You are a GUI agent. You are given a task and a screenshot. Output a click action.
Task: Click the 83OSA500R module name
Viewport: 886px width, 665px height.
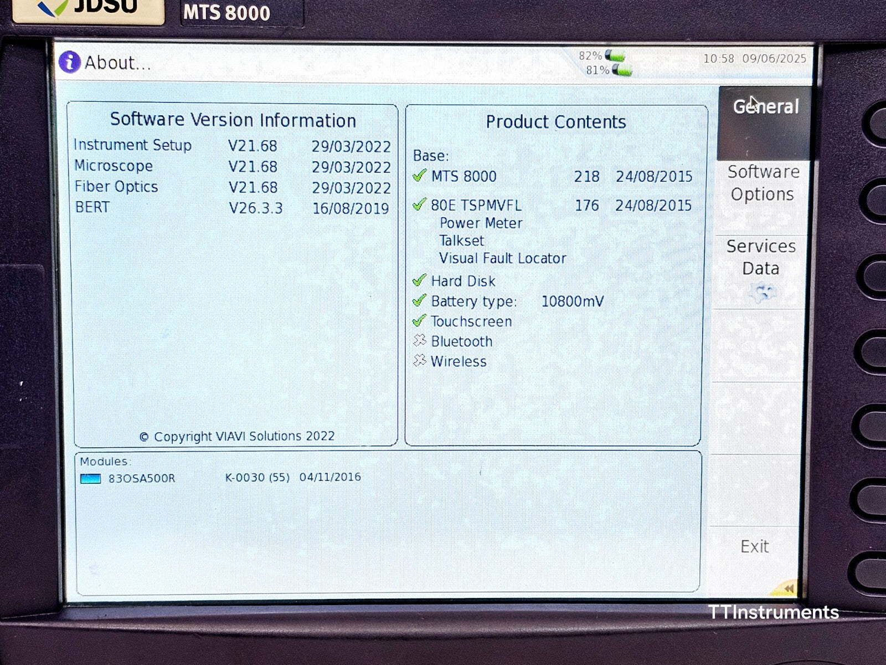point(142,478)
